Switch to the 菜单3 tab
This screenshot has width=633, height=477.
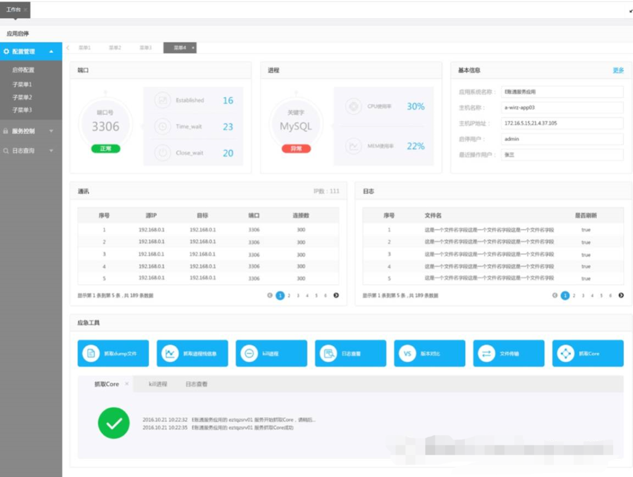(145, 47)
